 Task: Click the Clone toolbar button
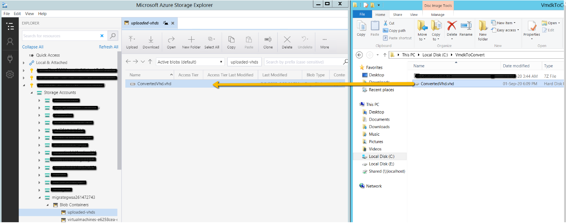click(268, 42)
